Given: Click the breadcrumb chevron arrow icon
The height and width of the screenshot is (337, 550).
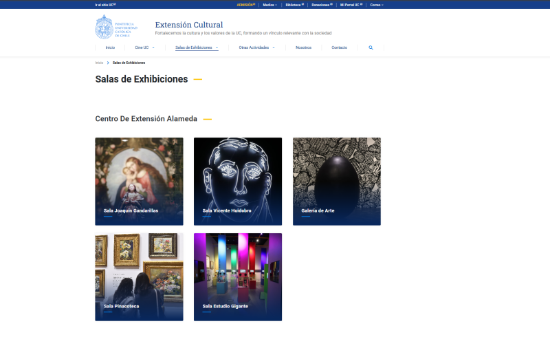Looking at the screenshot, I should 108,63.
